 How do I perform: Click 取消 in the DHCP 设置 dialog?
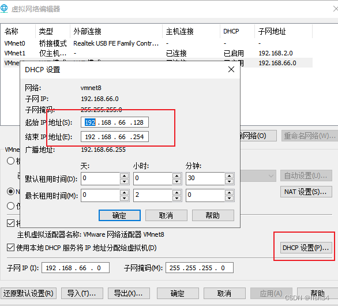click(166, 215)
